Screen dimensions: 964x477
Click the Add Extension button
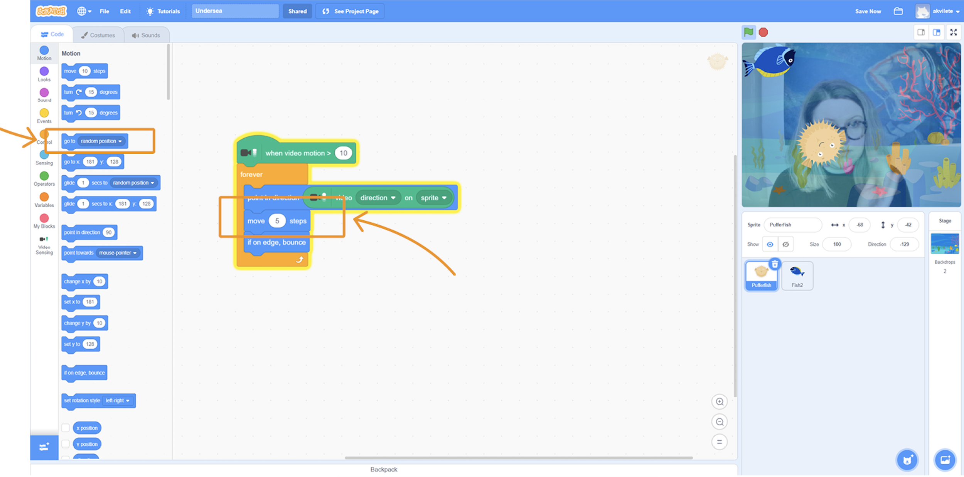[x=44, y=447]
